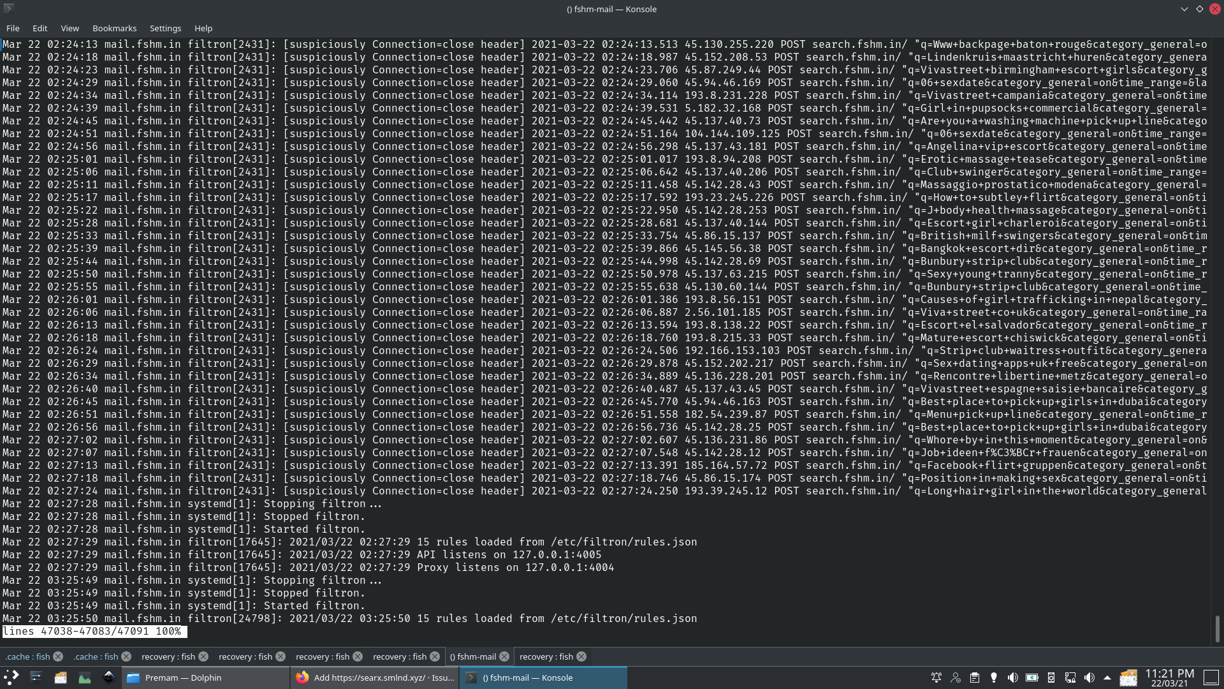Toggle Night Color via the bulb icon

[x=993, y=678]
